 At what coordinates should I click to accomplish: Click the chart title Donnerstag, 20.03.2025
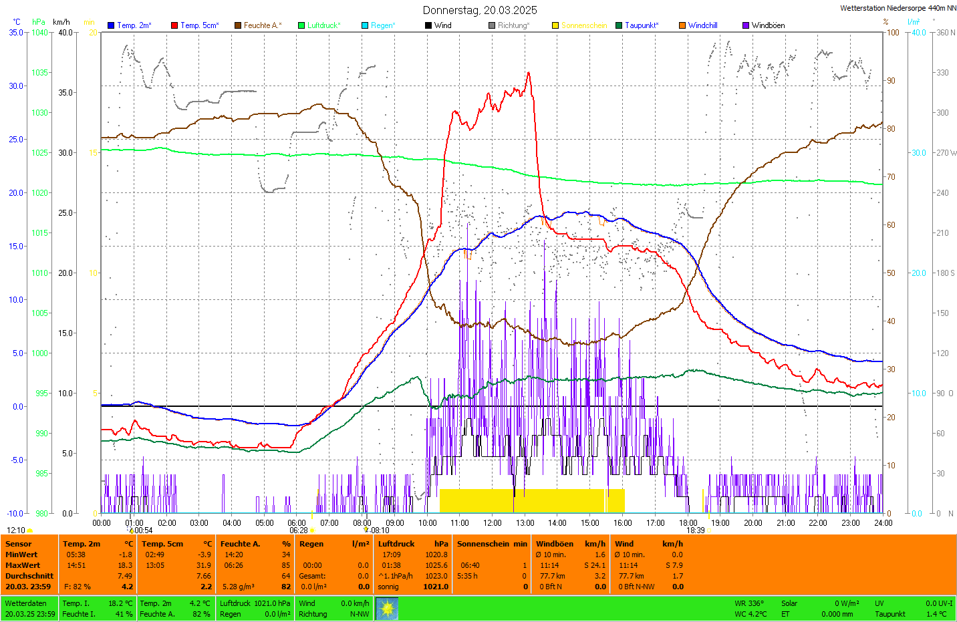click(x=480, y=10)
